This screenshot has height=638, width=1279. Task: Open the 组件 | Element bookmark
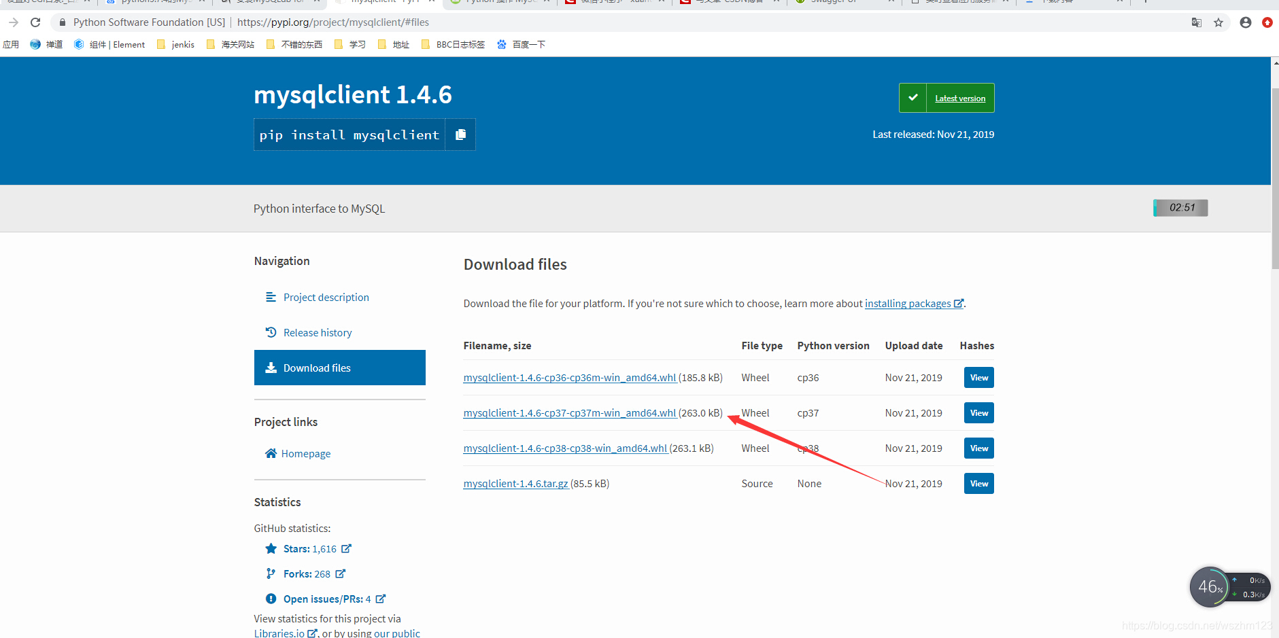tap(109, 44)
